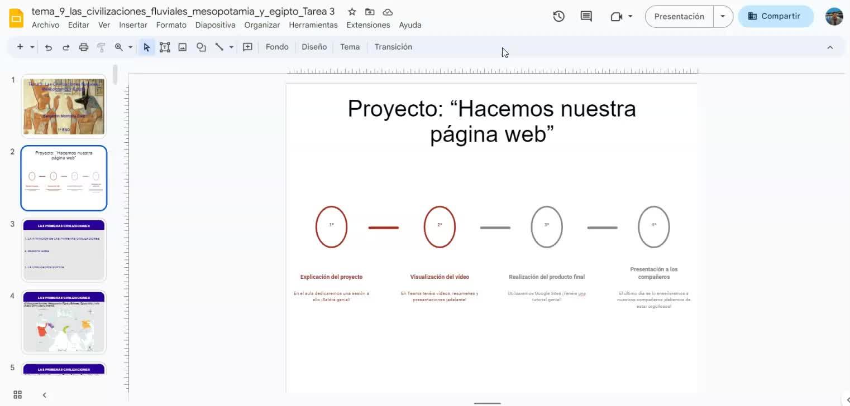Open the zoom level dropdown

coord(131,47)
